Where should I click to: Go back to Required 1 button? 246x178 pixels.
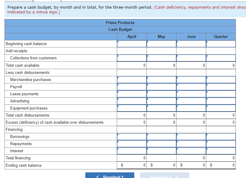110,175
